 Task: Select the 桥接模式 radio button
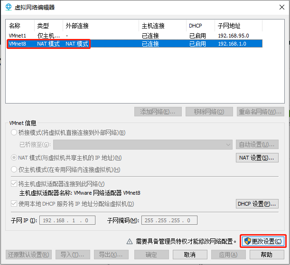coord(14,132)
